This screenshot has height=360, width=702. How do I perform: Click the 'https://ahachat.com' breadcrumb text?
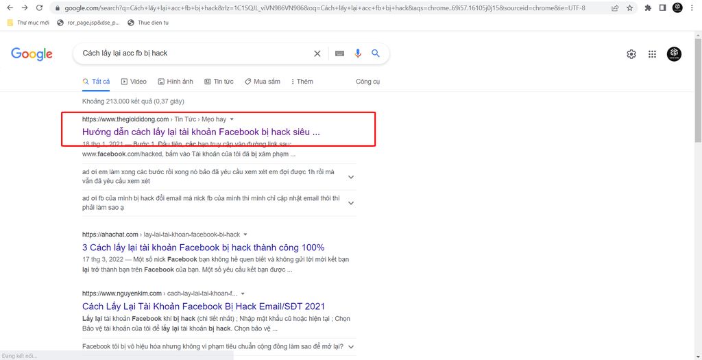110,235
